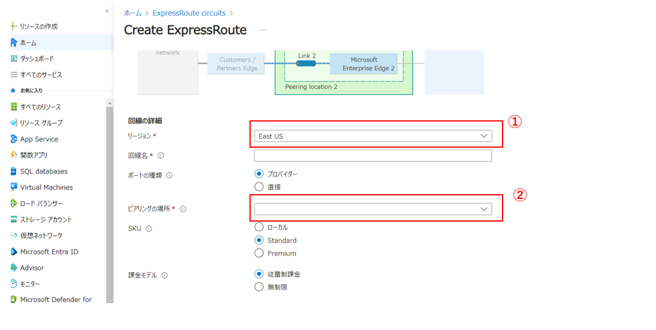This screenshot has height=330, width=656.
Task: Select the プロバイダー port type radio button
Action: 259,174
